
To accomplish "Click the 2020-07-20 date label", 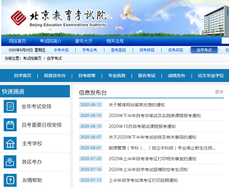I will (x=91, y=159).
